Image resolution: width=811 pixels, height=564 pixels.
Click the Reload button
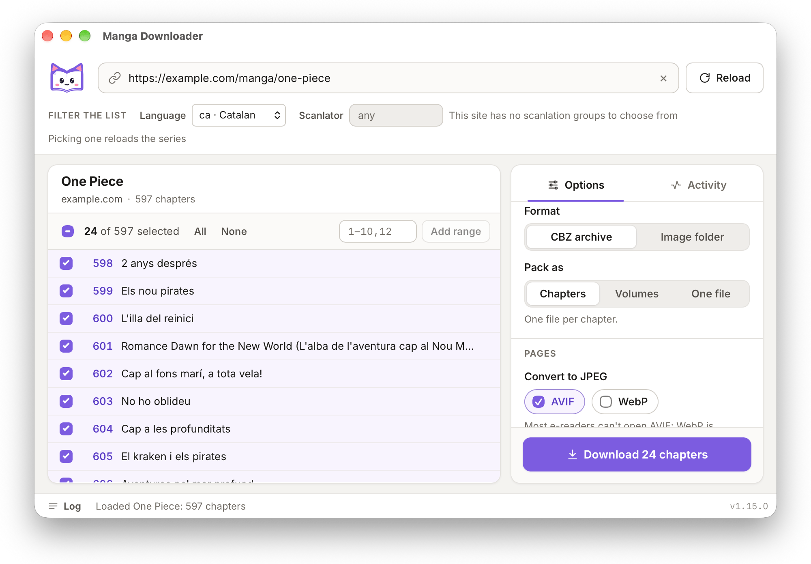pyautogui.click(x=725, y=78)
